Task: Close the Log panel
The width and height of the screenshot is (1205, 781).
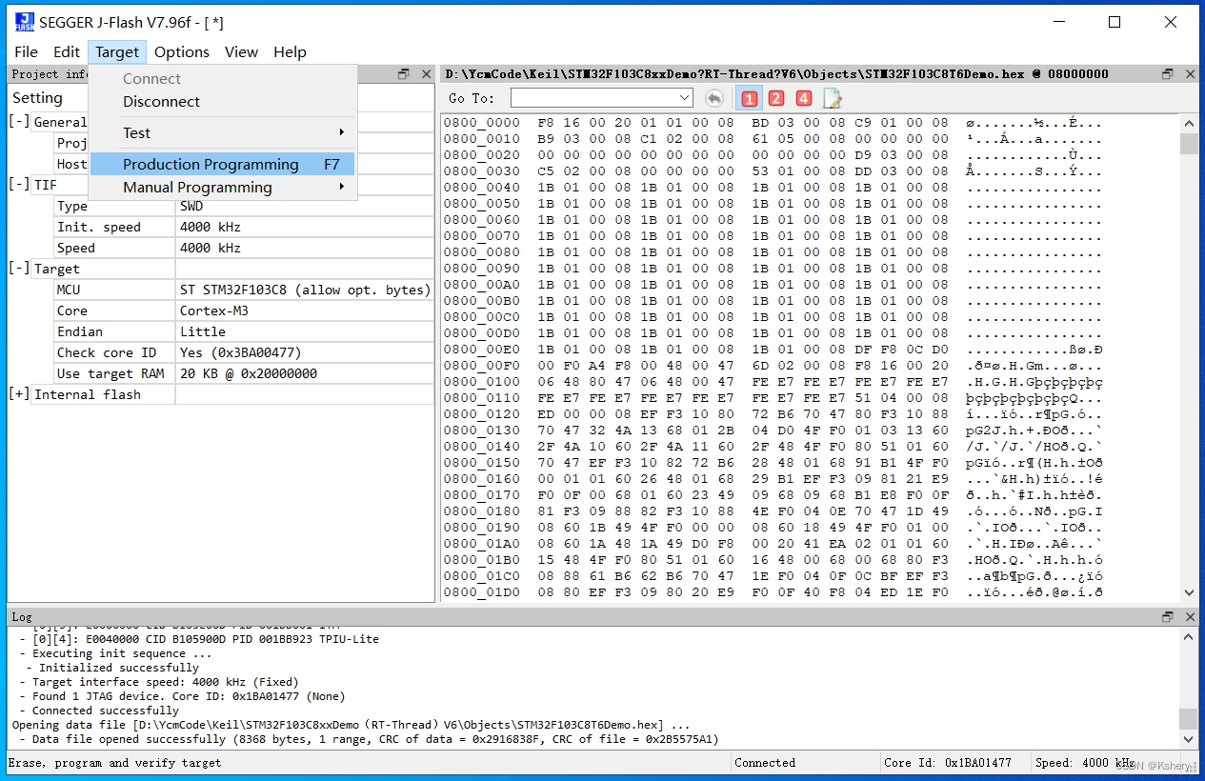Action: (x=1190, y=617)
